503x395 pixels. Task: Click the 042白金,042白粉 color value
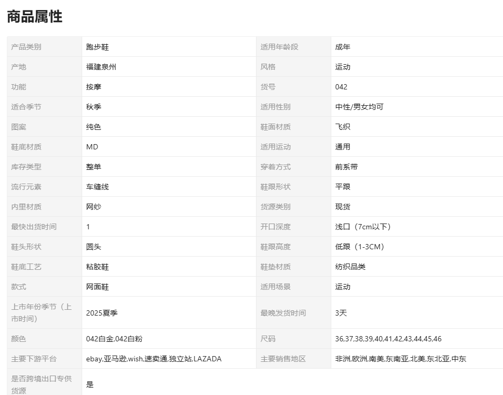tap(114, 339)
